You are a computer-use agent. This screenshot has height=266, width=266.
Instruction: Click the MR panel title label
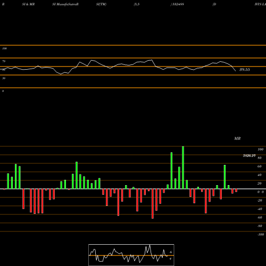point(237,138)
